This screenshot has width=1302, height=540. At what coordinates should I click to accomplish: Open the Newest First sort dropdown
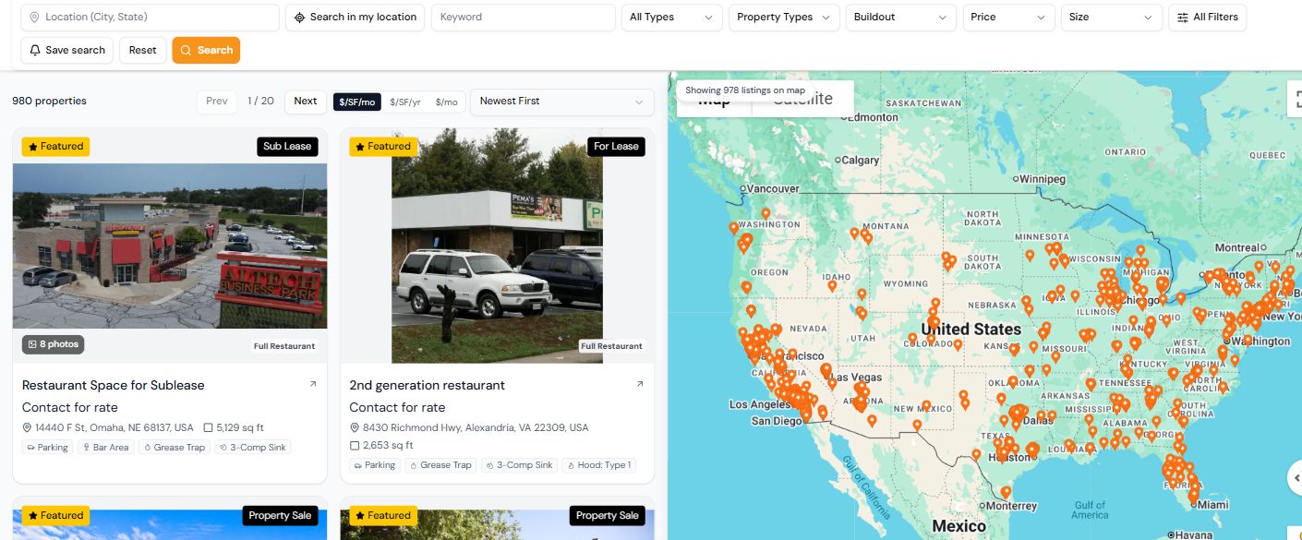561,102
